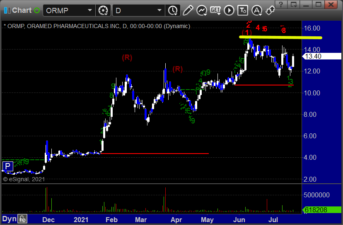Maximize the chart window

point(318,5)
